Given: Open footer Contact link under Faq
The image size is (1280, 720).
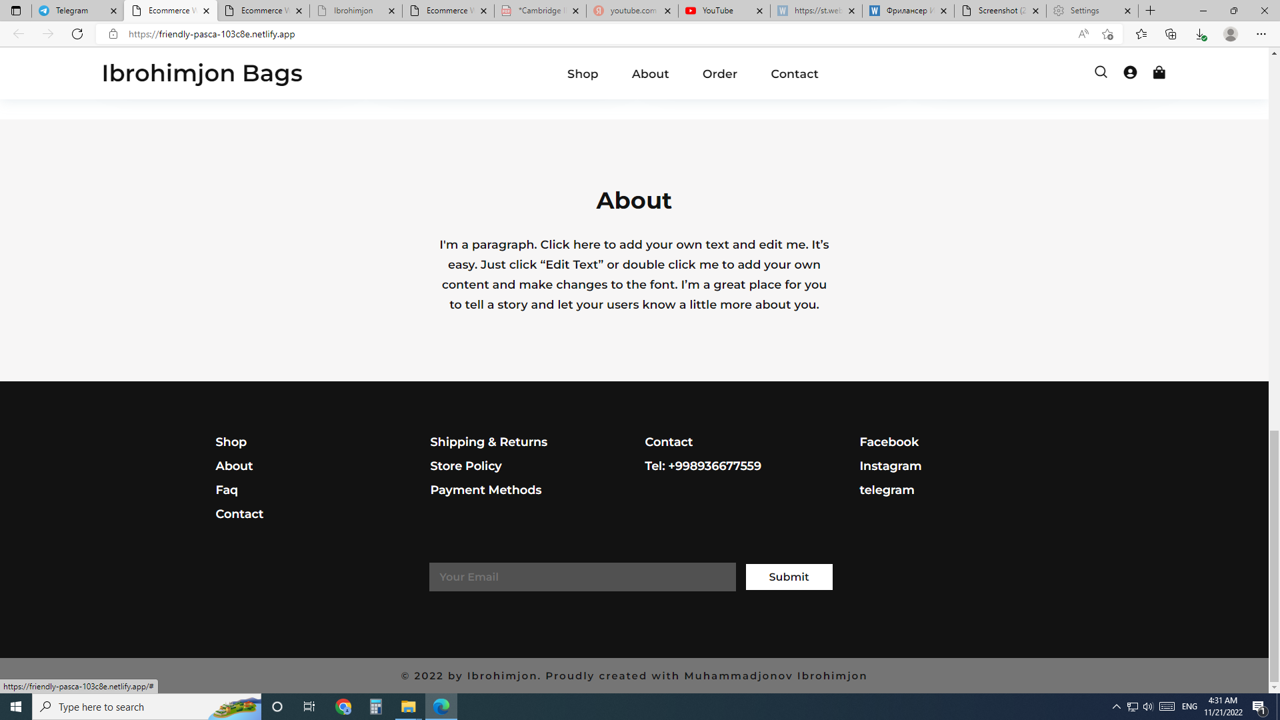Looking at the screenshot, I should point(239,514).
